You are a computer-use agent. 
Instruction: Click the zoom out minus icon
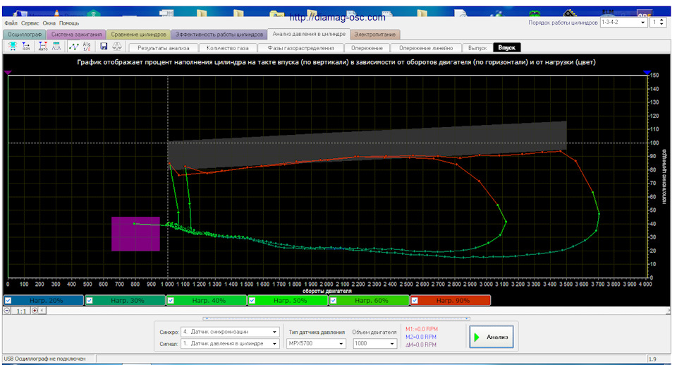7,311
